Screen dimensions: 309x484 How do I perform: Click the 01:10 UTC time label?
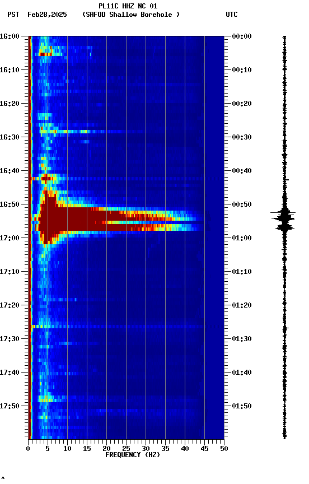click(x=242, y=272)
